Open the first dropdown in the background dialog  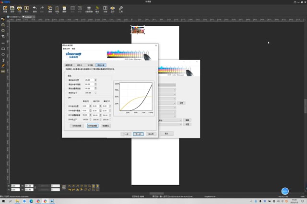pyautogui.click(x=167, y=90)
